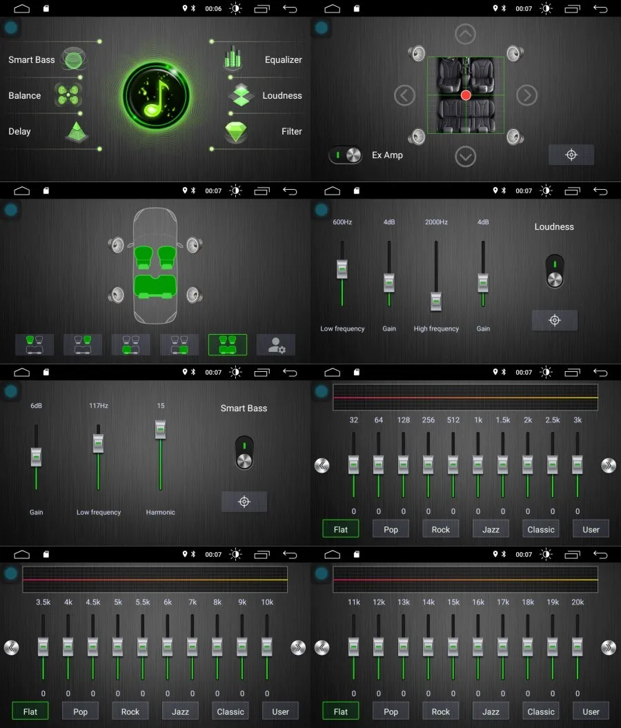
Task: Select Pop preset on the 32–3k equalizer page
Action: pyautogui.click(x=391, y=529)
